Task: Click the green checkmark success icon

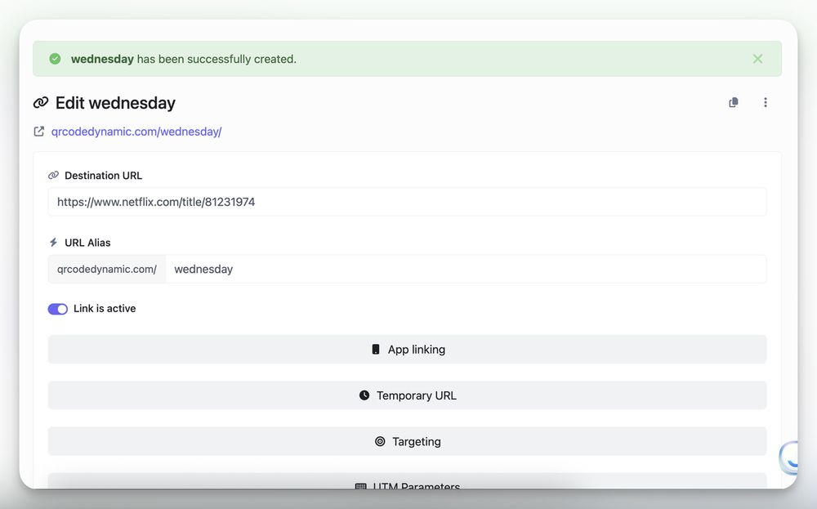Action: point(55,59)
